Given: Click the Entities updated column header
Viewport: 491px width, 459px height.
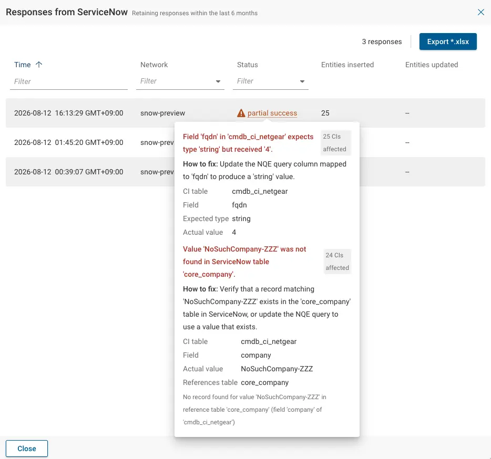Looking at the screenshot, I should [x=432, y=65].
